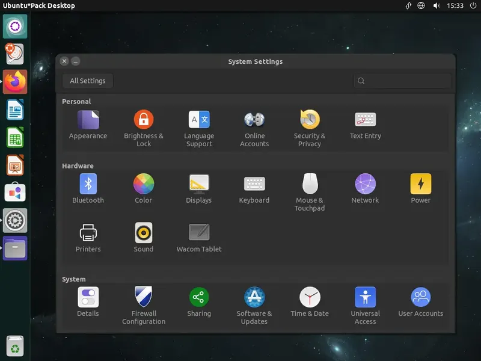
Task: Open Wacom Tablet settings
Action: [x=199, y=238]
